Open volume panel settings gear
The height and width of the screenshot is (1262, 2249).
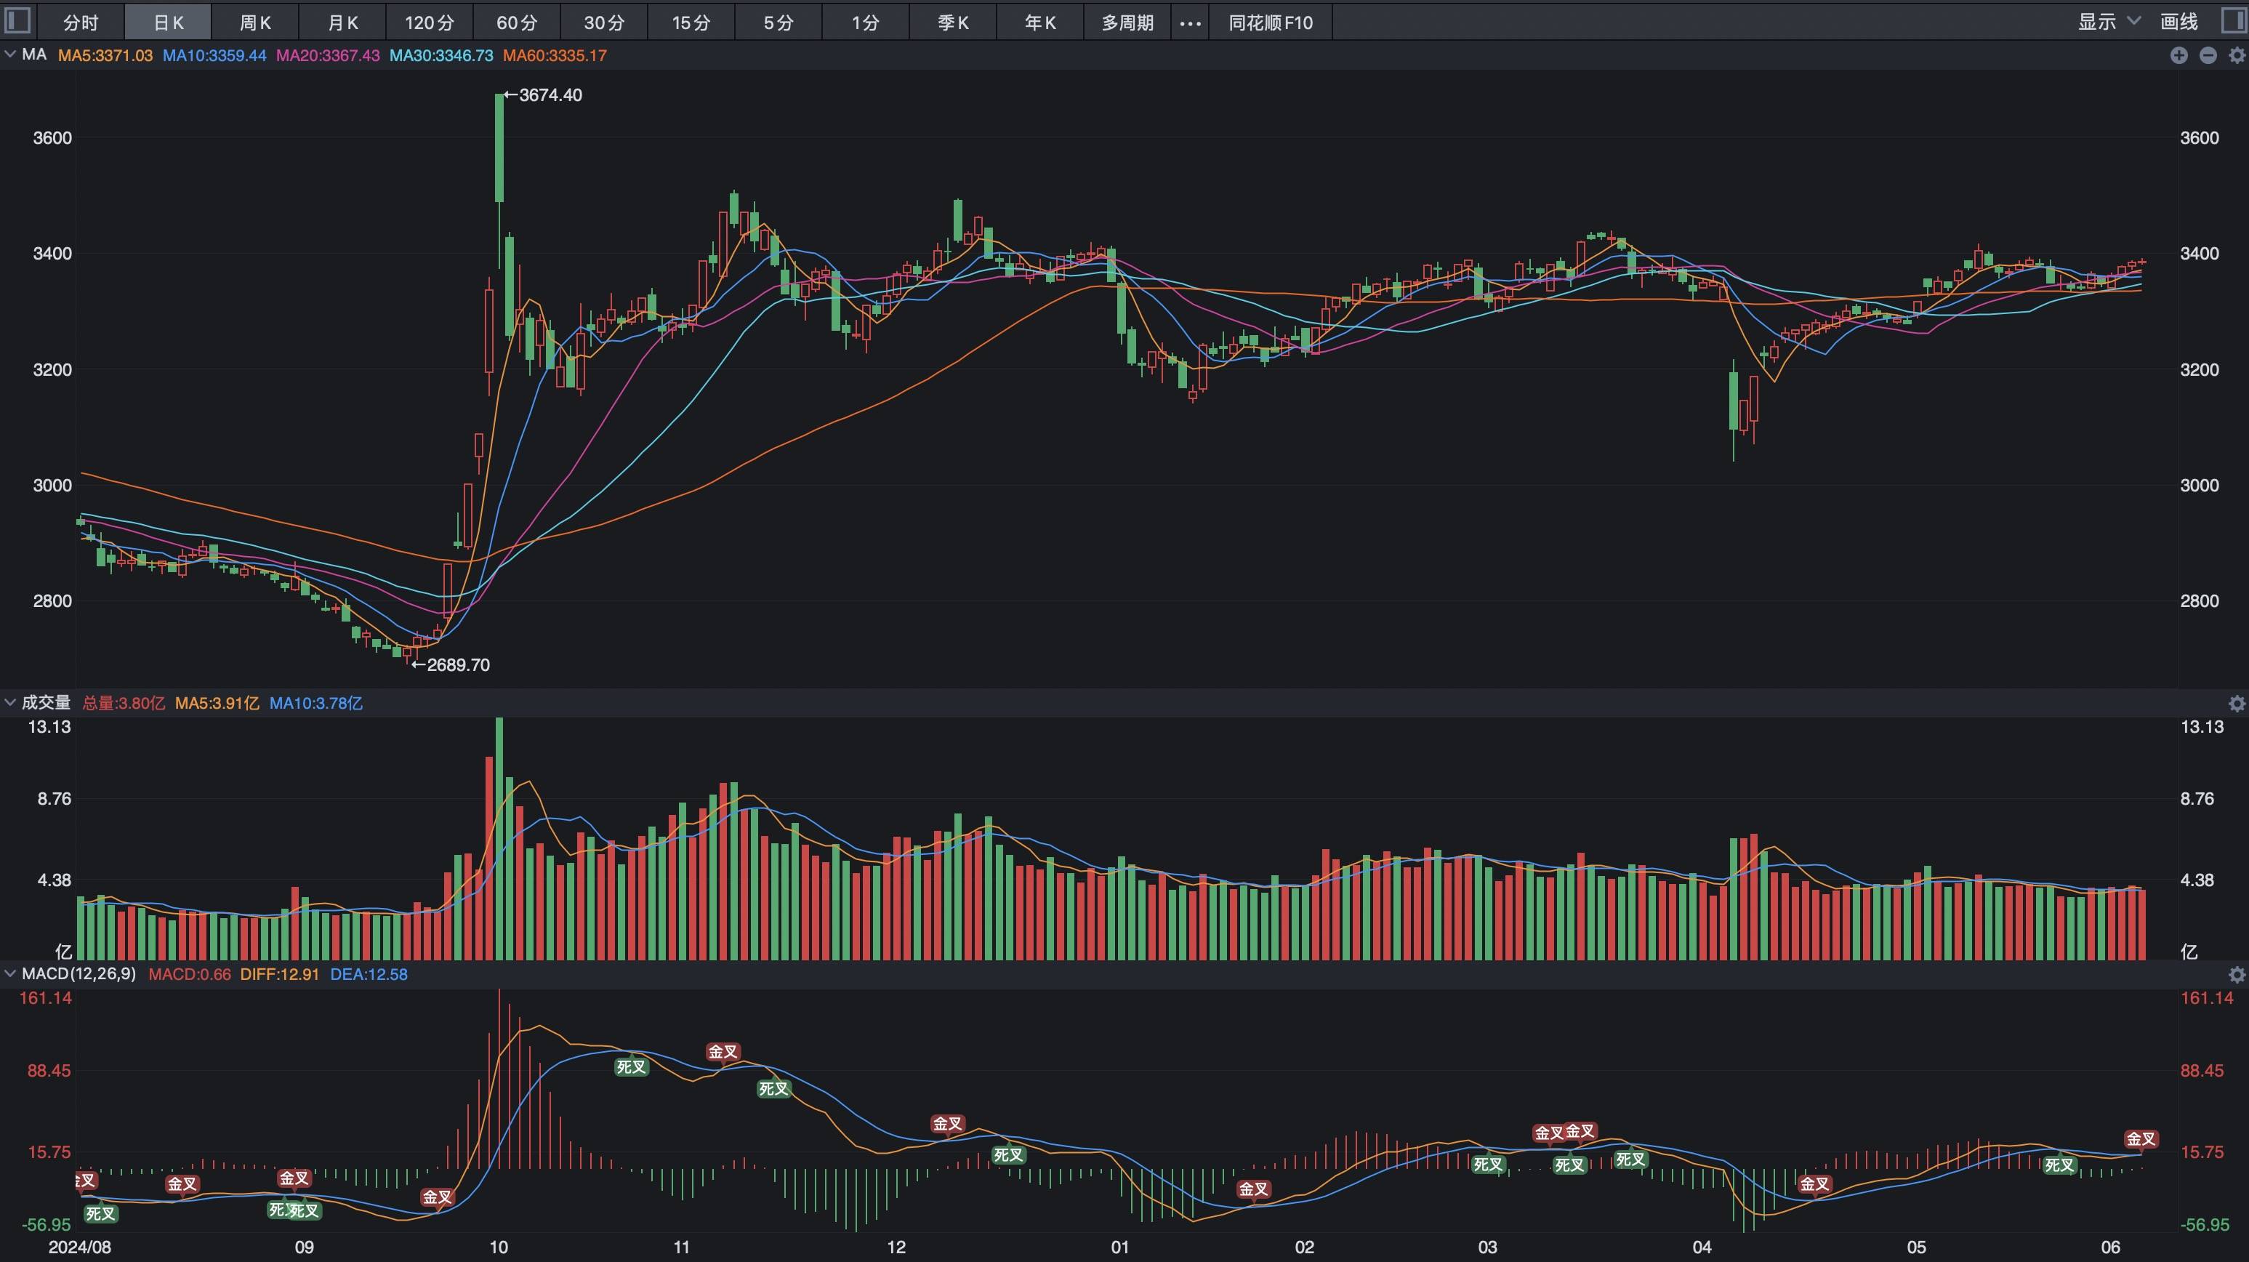2237,703
